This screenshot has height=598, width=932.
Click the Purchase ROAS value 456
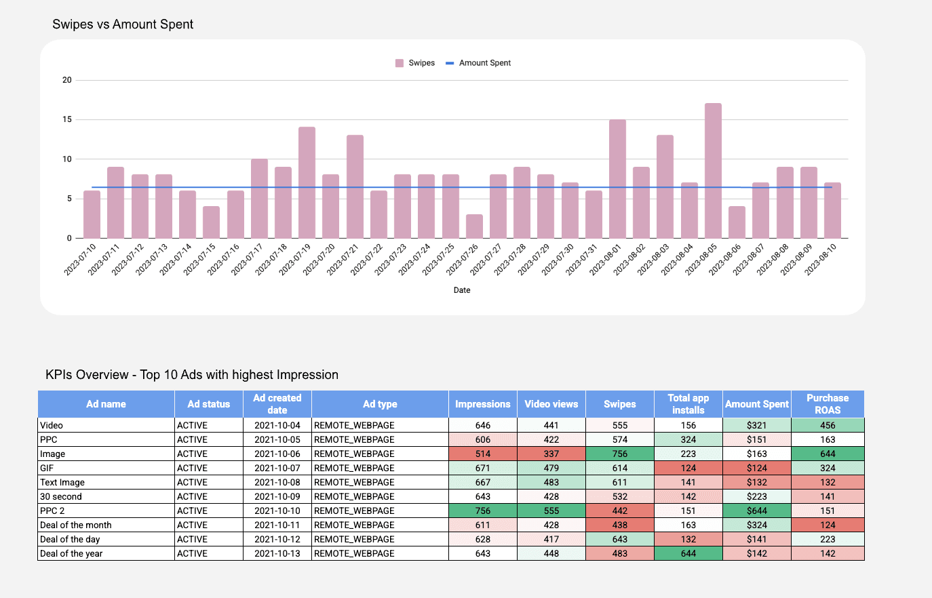tap(828, 426)
